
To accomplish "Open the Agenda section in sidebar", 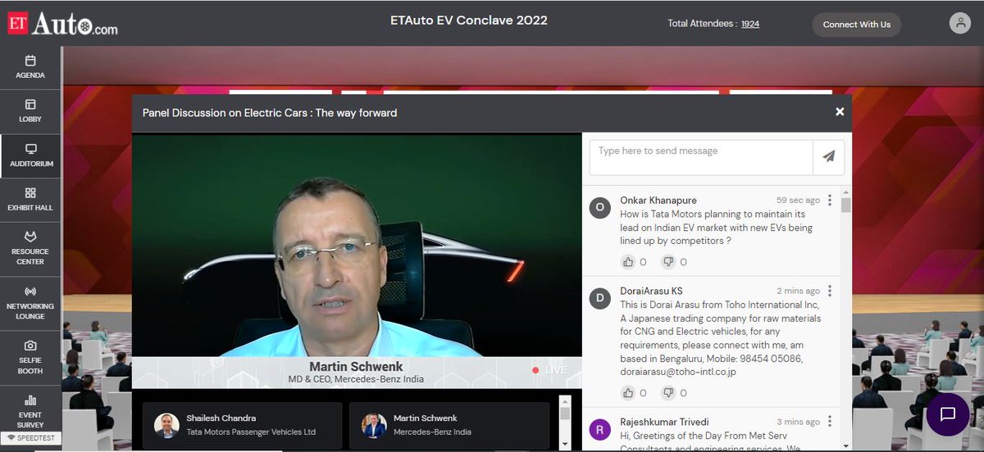I will click(30, 68).
